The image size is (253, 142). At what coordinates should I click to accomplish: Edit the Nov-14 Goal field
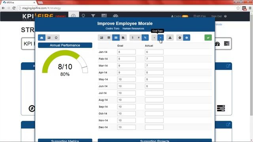coord(126,120)
